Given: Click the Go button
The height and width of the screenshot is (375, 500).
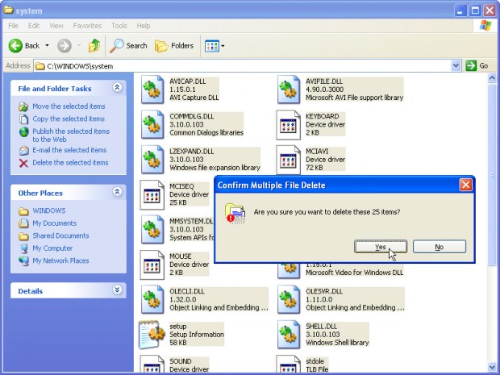Looking at the screenshot, I should click(x=477, y=66).
